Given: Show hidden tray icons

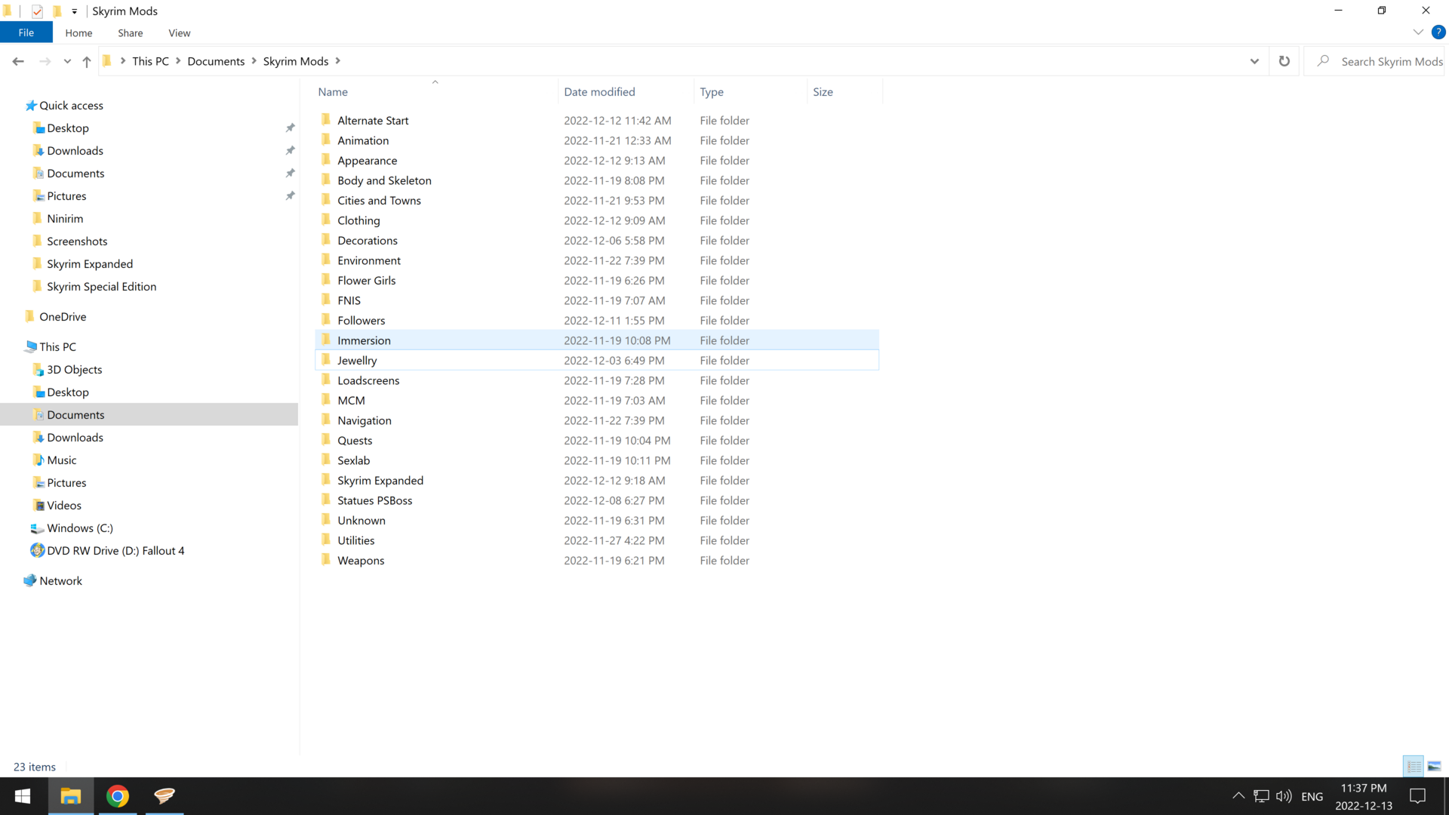Looking at the screenshot, I should point(1238,796).
